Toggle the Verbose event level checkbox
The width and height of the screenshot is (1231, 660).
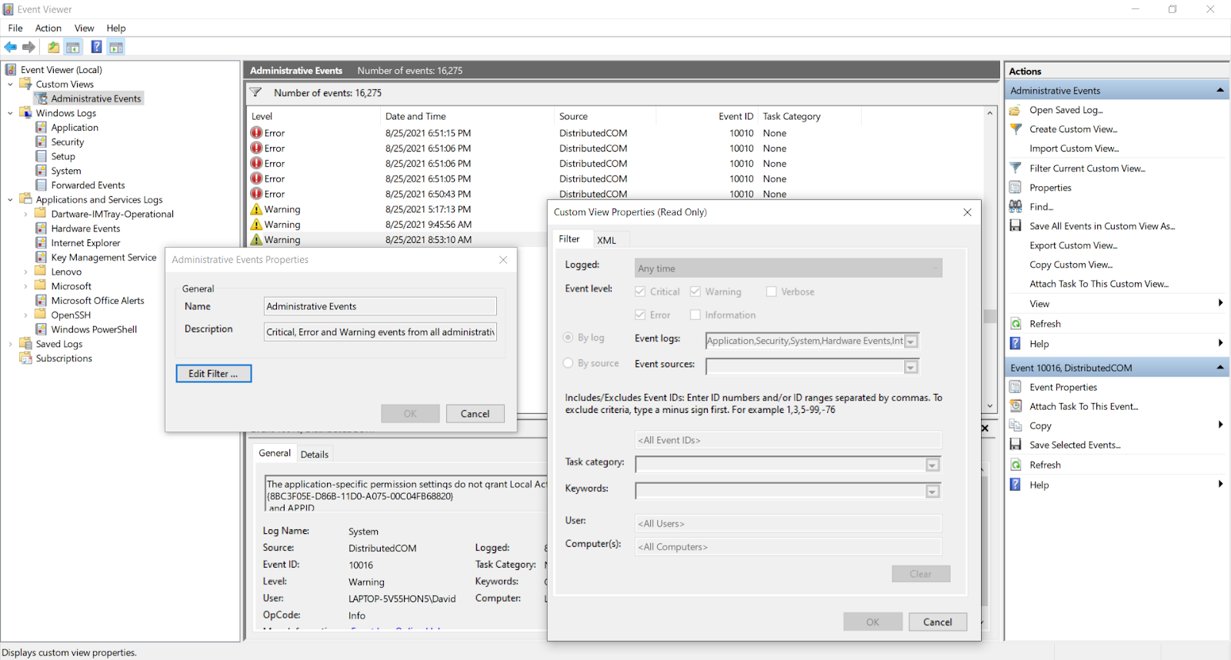pyautogui.click(x=772, y=292)
